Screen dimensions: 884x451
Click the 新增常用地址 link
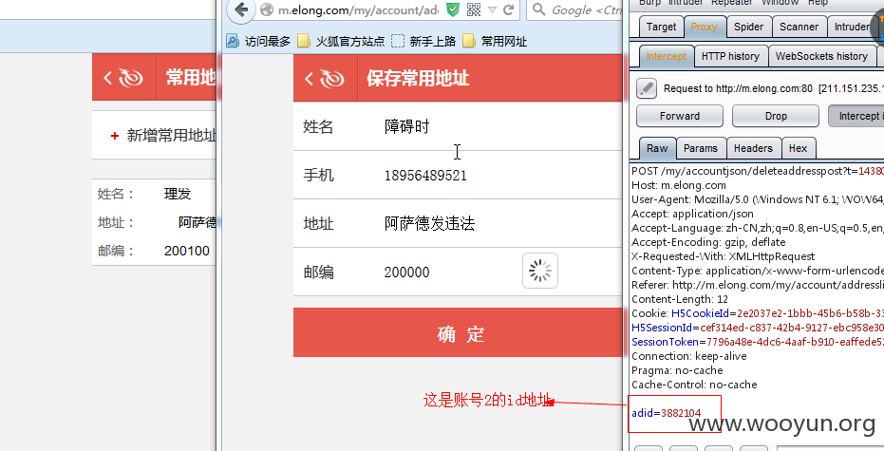pyautogui.click(x=171, y=135)
